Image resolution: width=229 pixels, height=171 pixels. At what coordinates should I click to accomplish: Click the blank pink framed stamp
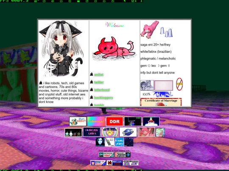coord(164,85)
